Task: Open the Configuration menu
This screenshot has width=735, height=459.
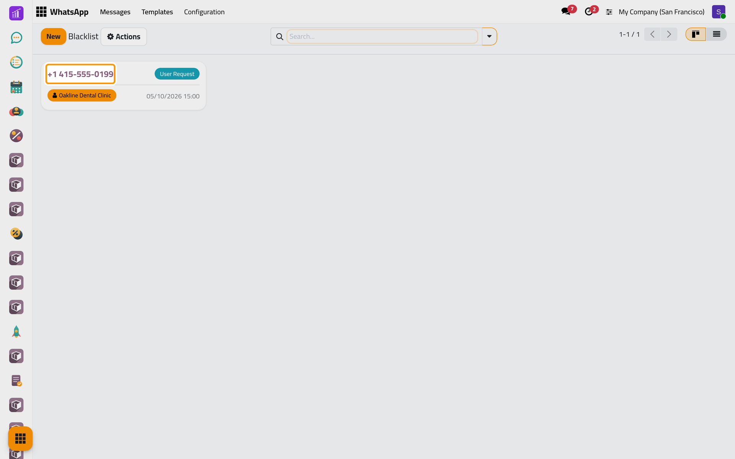Action: pyautogui.click(x=204, y=12)
